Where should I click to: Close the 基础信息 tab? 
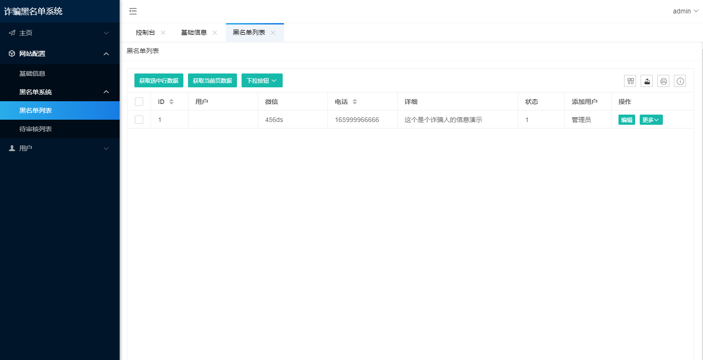(215, 33)
